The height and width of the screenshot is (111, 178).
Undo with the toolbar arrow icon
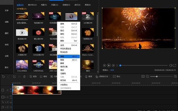coord(3,77)
